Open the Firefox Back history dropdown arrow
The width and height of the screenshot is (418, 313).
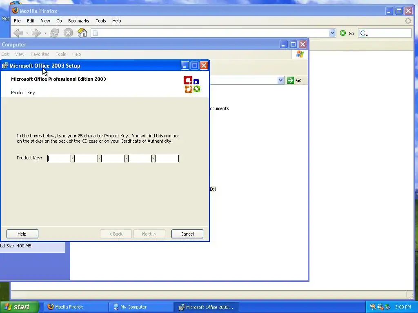[x=27, y=33]
